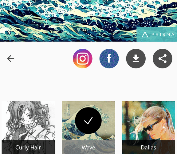This screenshot has width=177, height=154.
Task: Select the Dallas filter thumbnail
Action: tap(148, 128)
